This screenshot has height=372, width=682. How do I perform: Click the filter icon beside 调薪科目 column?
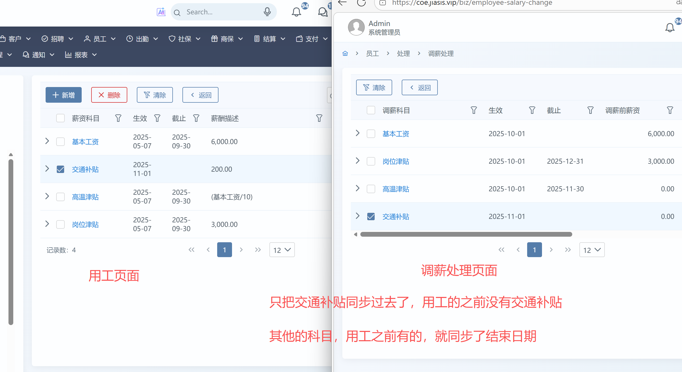click(x=474, y=110)
